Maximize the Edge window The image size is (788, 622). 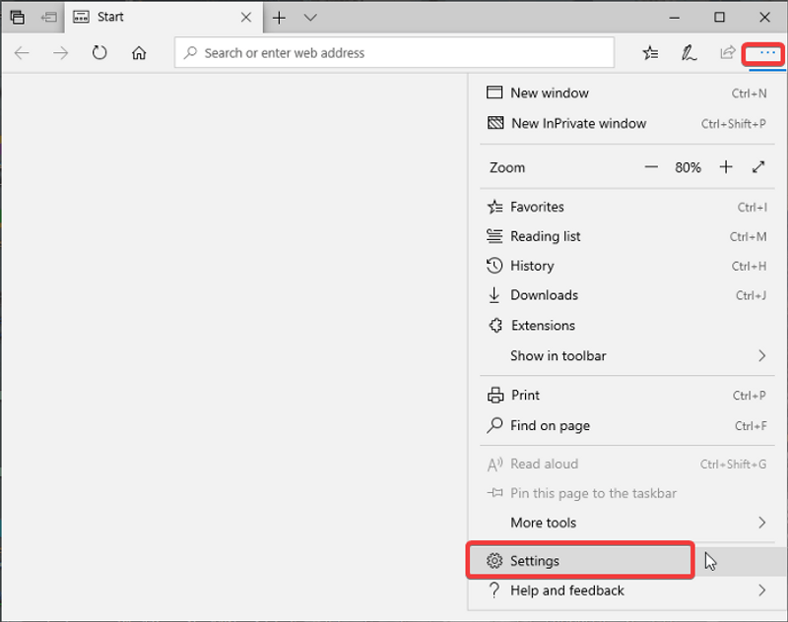tap(719, 18)
